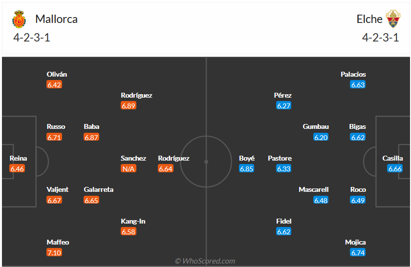Screen dimensions: 411x267
Task: Select goalkeeper Reina's name
Action: (x=18, y=158)
